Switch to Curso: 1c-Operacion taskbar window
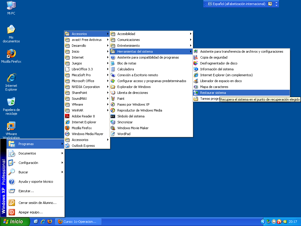The width and height of the screenshot is (301, 226). click(x=78, y=222)
